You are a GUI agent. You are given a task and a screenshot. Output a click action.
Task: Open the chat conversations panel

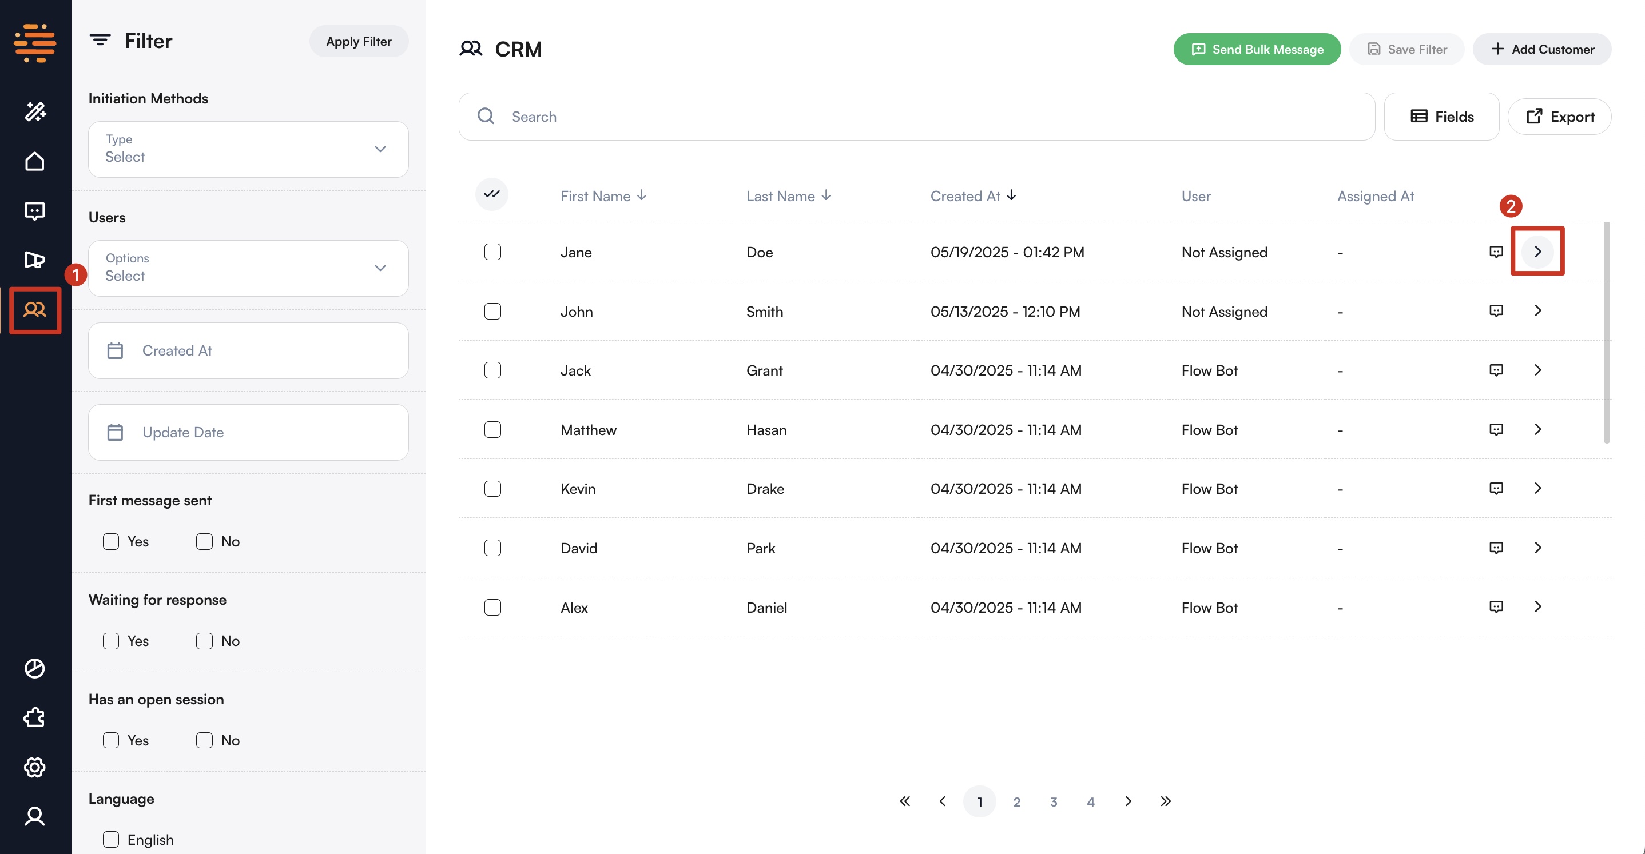coord(35,210)
